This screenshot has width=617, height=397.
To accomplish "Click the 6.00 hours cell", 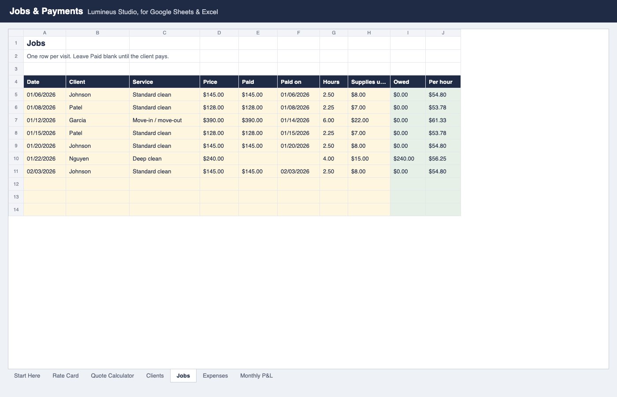I will (334, 120).
